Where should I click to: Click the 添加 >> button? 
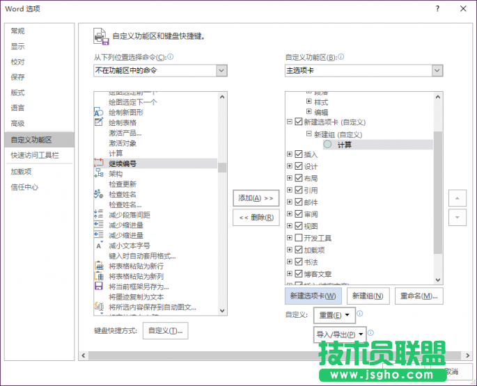pyautogui.click(x=255, y=198)
